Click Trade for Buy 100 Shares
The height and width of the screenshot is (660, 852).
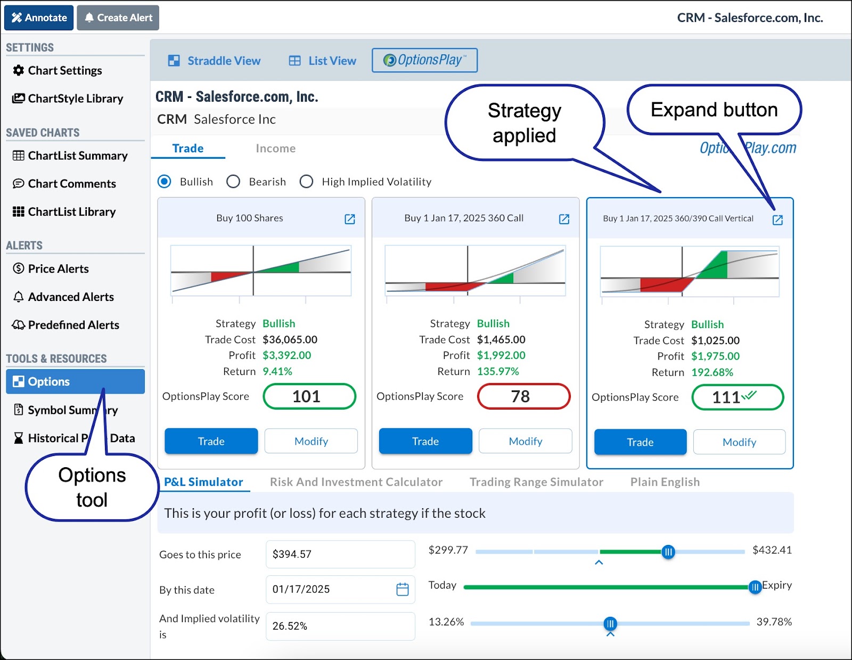point(211,441)
